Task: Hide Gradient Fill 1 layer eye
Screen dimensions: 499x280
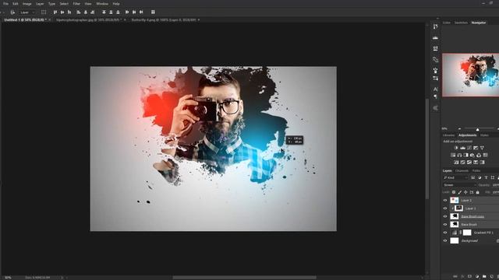Action: click(x=445, y=233)
